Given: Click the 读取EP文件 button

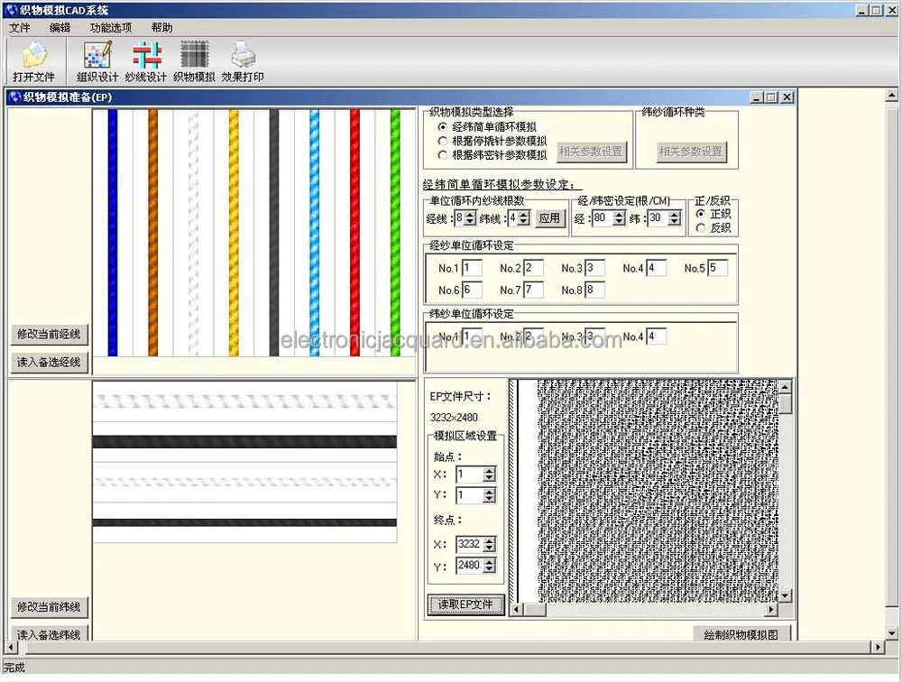Looking at the screenshot, I should [465, 604].
